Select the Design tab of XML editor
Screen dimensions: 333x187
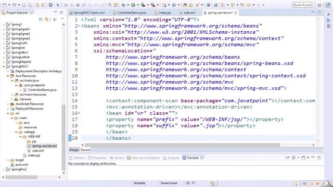pyautogui.click(x=74, y=150)
